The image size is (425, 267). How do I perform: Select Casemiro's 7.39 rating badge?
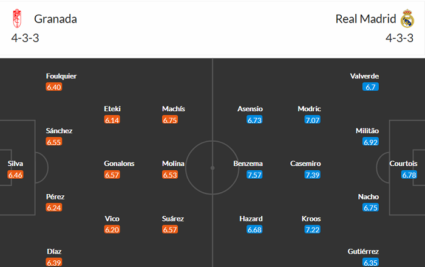pyautogui.click(x=313, y=175)
